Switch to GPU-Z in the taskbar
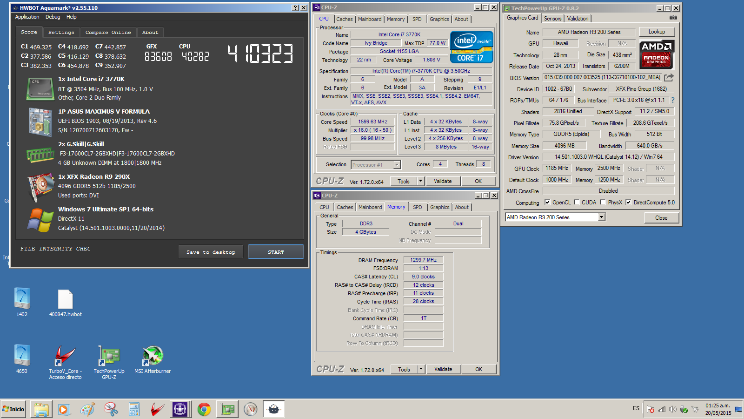The height and width of the screenshot is (419, 744). tap(227, 409)
